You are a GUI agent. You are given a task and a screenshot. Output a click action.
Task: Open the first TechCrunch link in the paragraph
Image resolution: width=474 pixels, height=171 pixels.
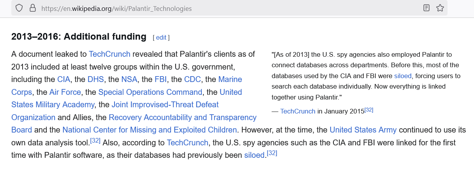click(x=109, y=54)
